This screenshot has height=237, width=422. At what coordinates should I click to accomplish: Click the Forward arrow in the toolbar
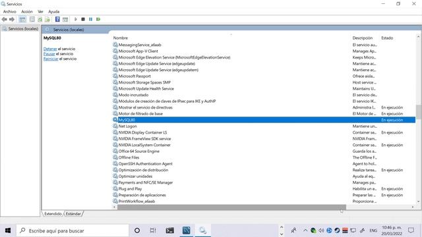click(x=12, y=19)
